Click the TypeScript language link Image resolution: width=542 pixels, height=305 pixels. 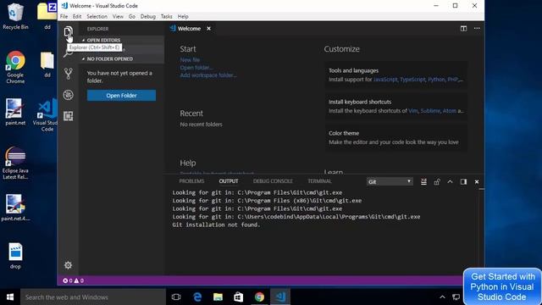tap(412, 80)
